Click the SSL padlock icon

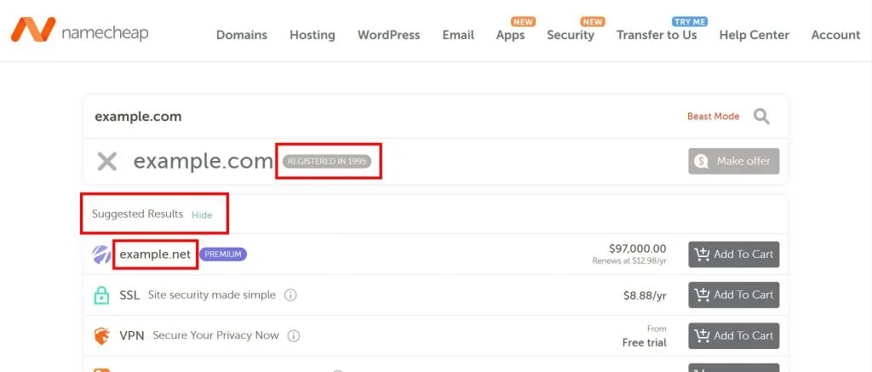101,295
